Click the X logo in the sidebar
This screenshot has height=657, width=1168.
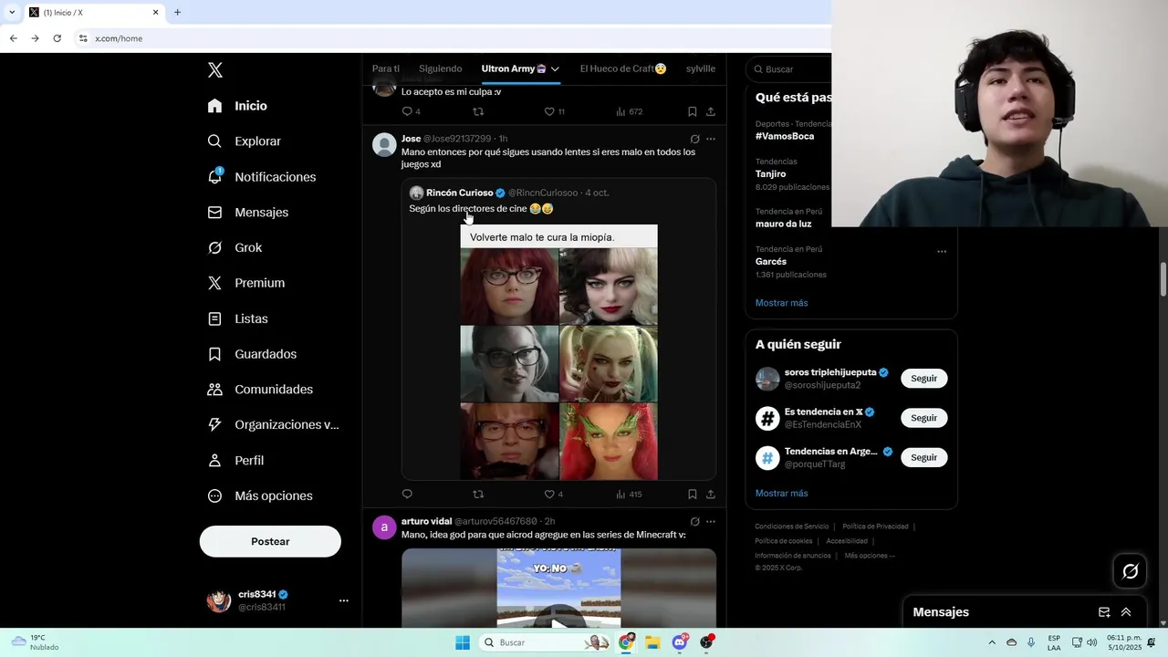click(215, 70)
